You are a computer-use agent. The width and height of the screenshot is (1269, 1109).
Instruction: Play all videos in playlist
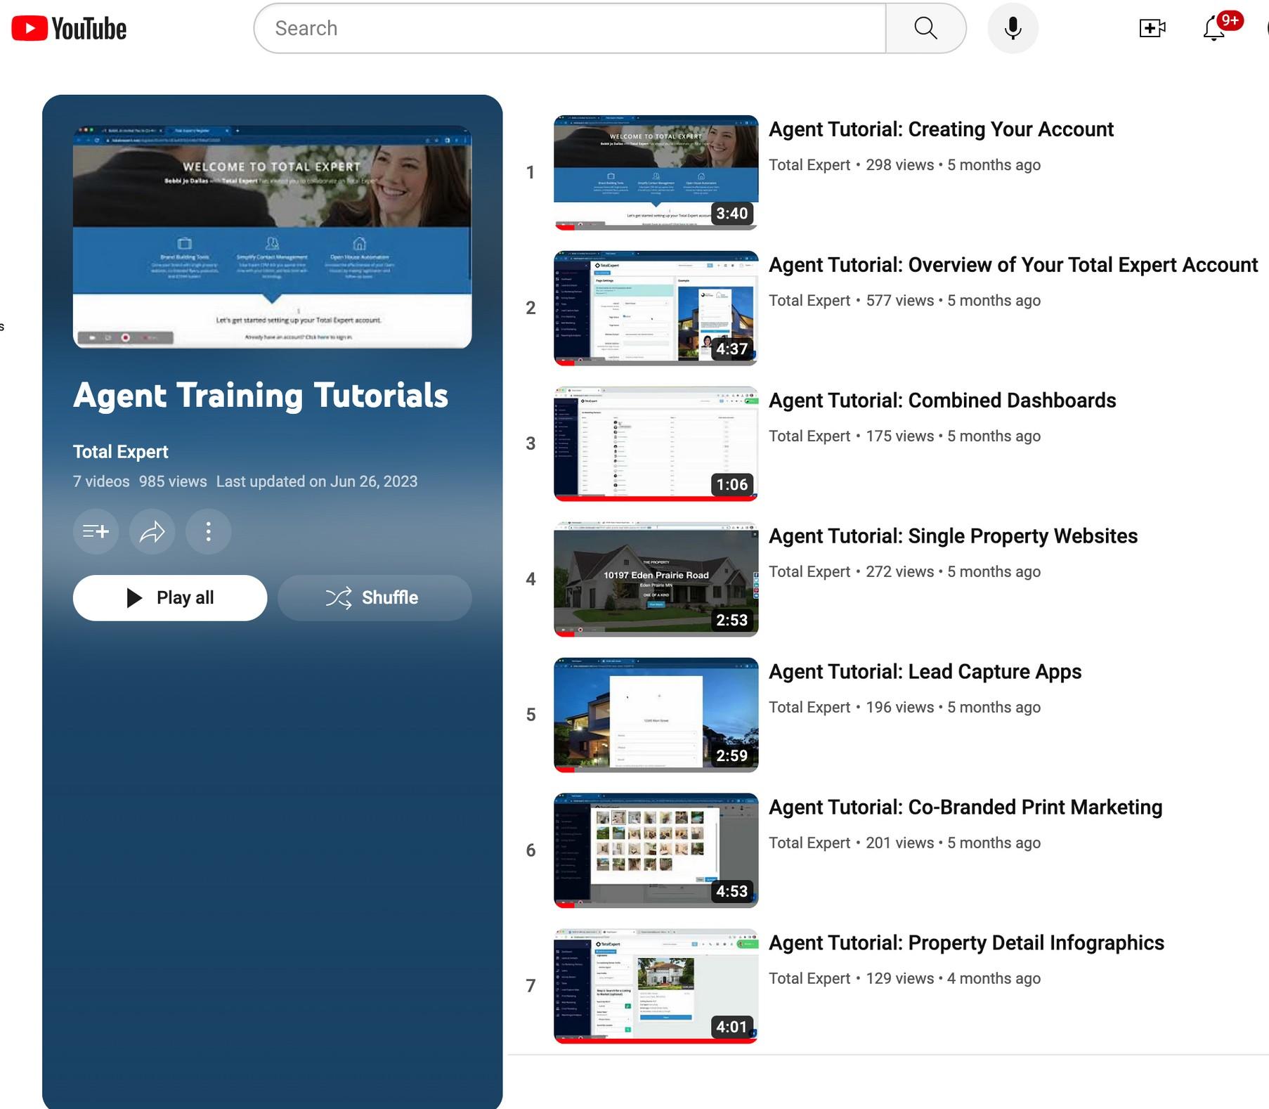click(170, 597)
